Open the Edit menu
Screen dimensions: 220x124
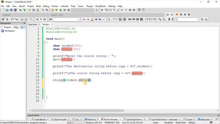click(8, 6)
